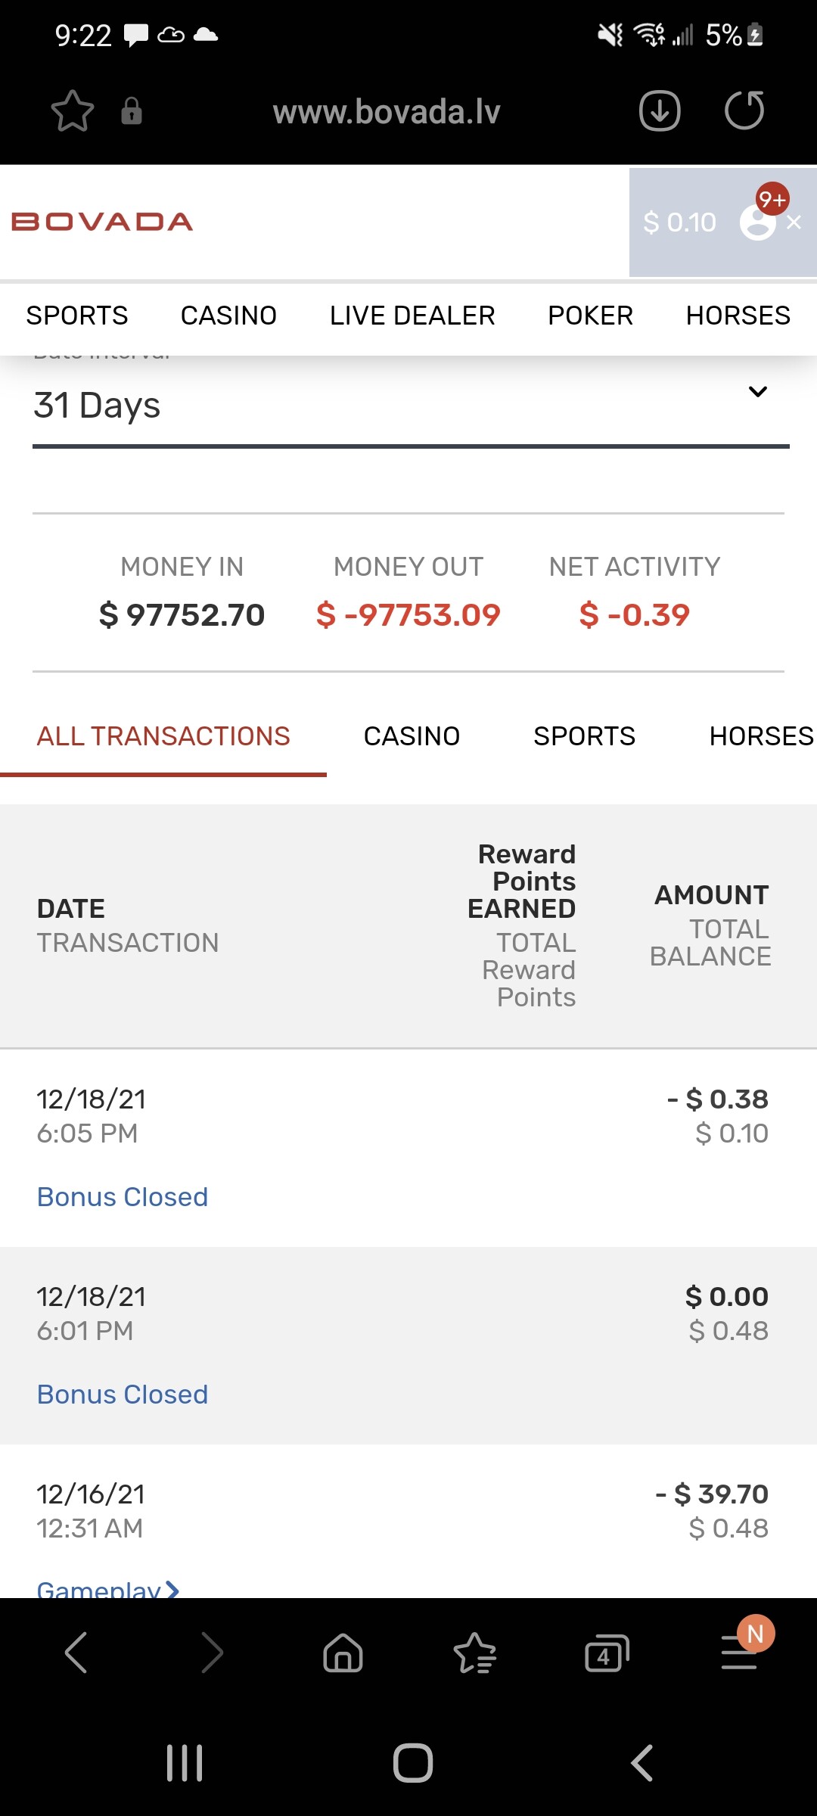Switch to the Sports transactions tab
This screenshot has width=817, height=1816.
(584, 736)
